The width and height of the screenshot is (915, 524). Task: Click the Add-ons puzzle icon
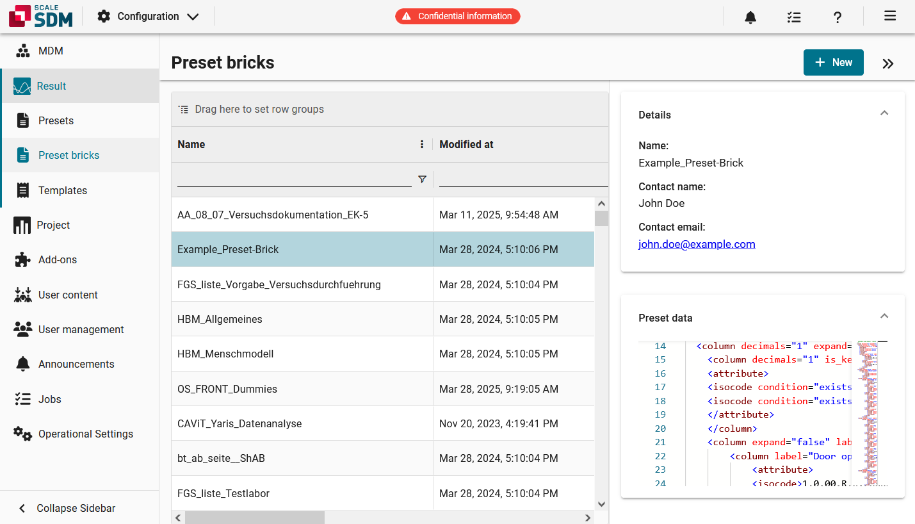coord(22,259)
